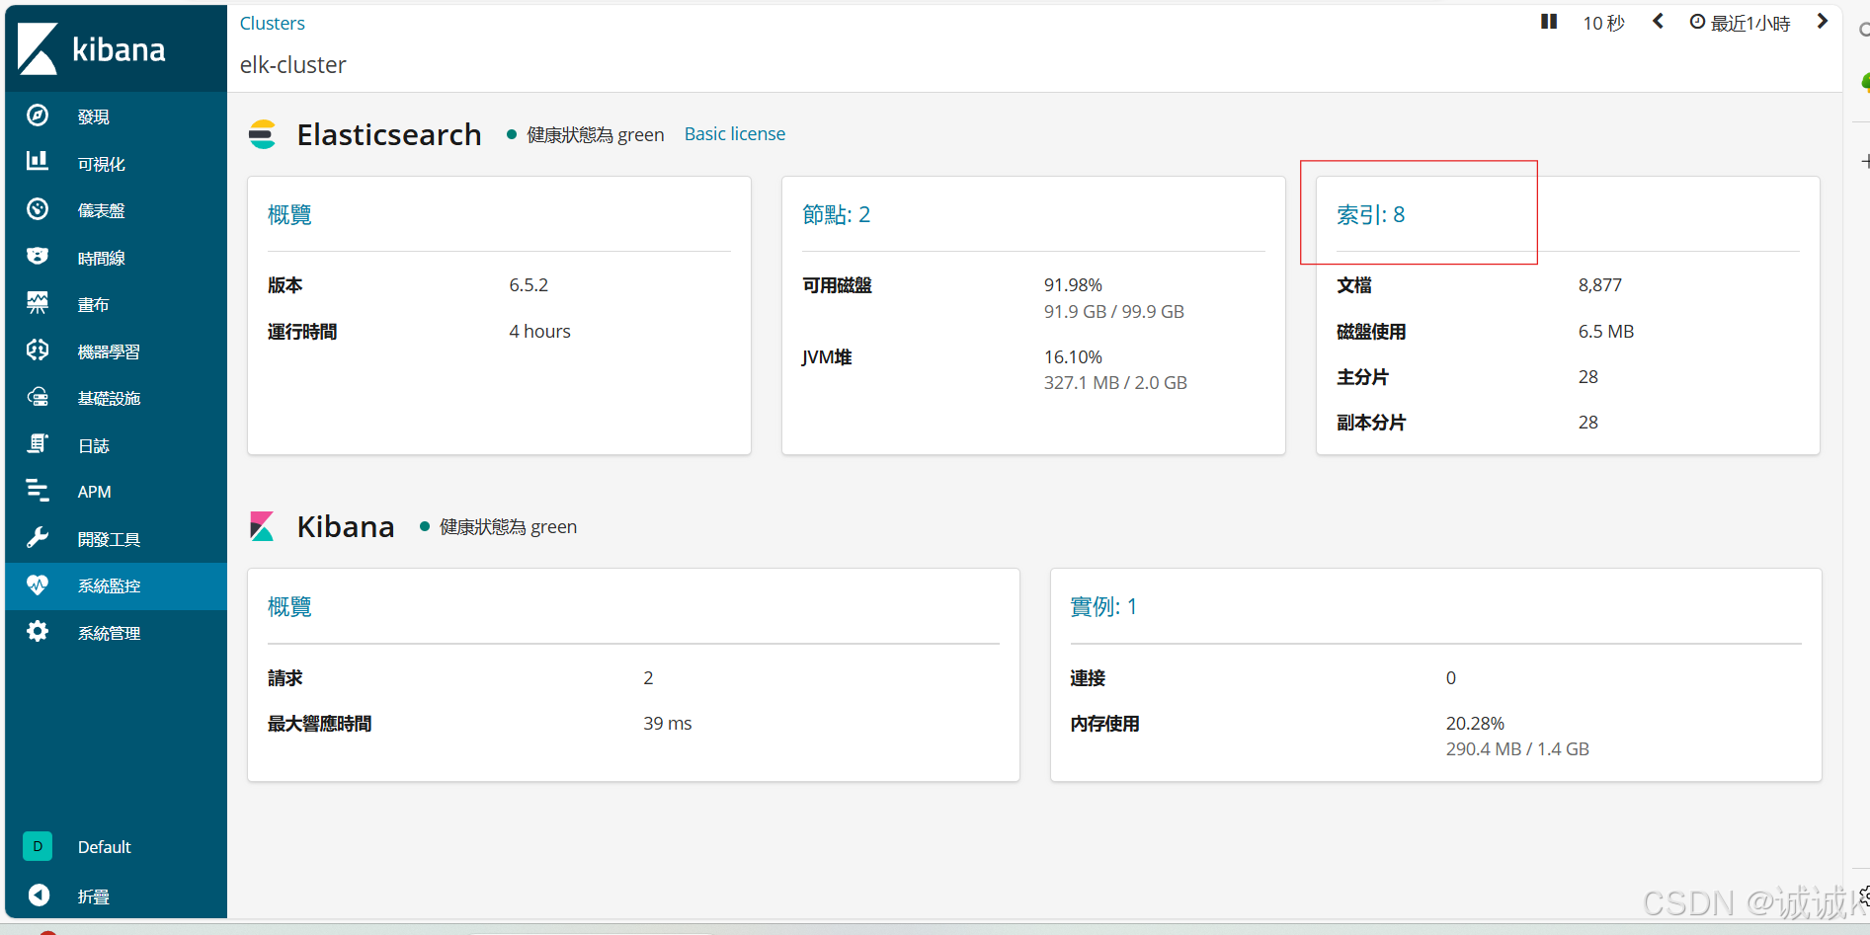
Task: Click the uptime value 4 hours
Action: [x=539, y=332]
